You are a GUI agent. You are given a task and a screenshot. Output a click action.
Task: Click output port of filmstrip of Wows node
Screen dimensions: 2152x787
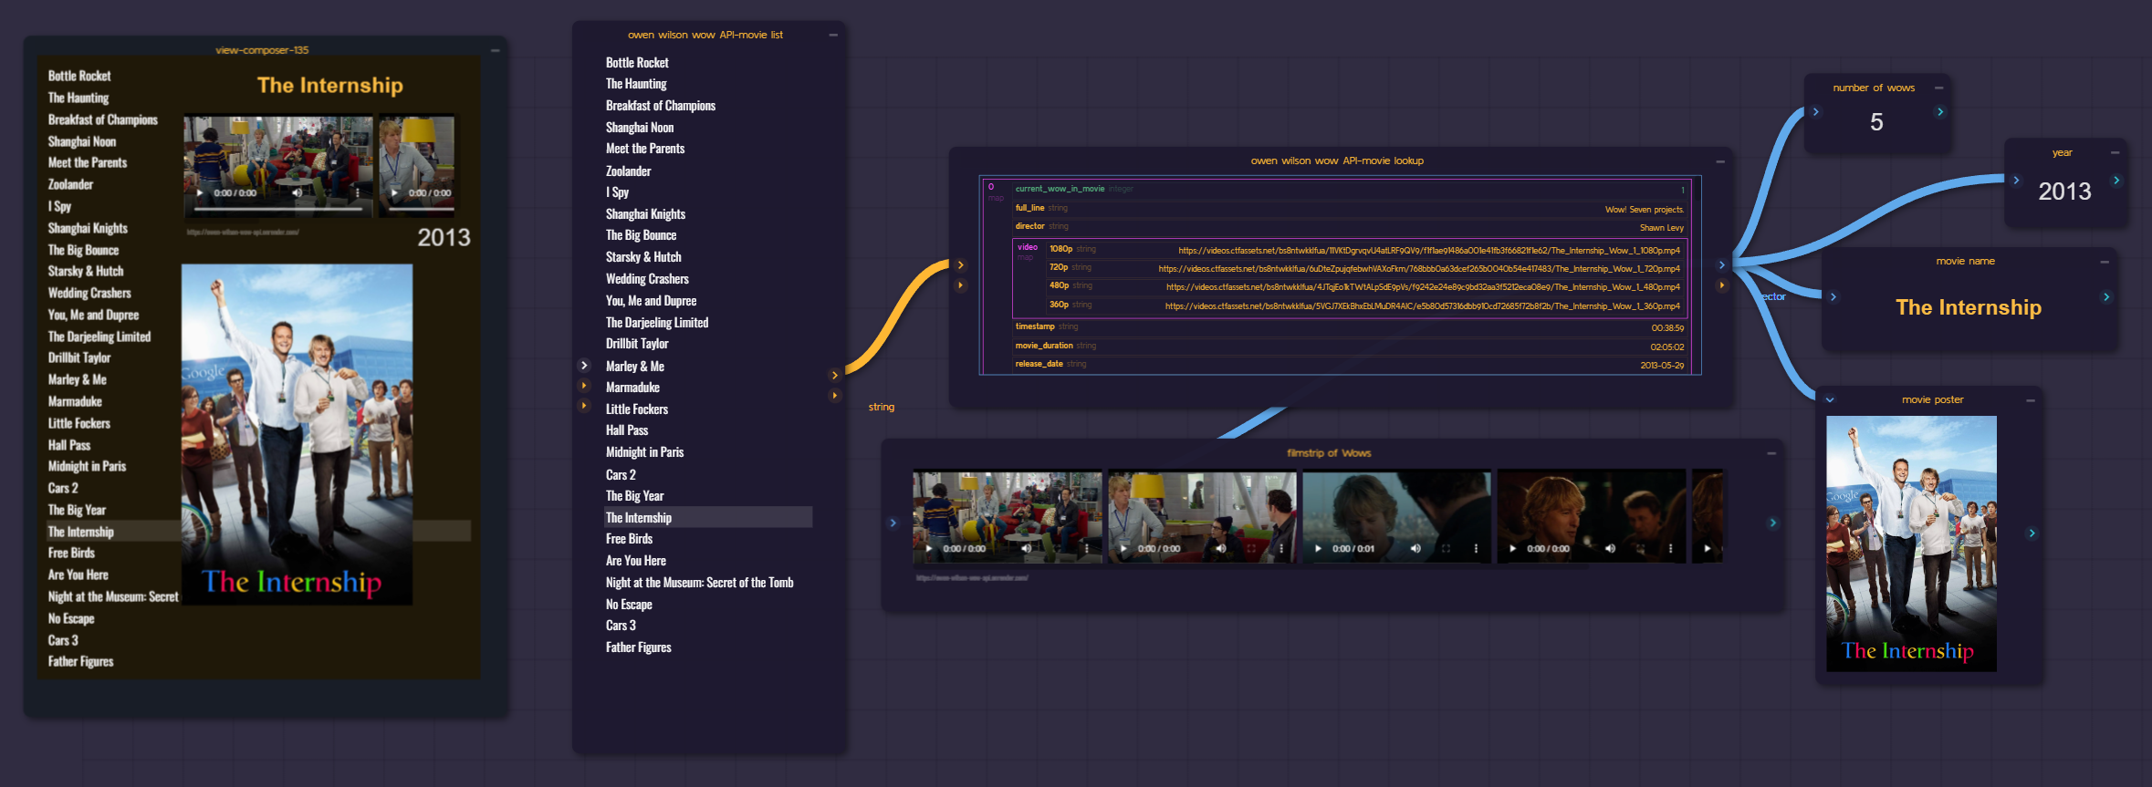click(1772, 523)
